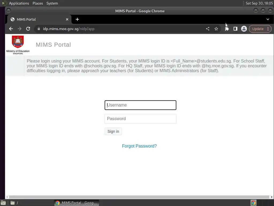Screen dimensions: 274x206
Task: Click the address bar URL
Action: click(x=69, y=29)
